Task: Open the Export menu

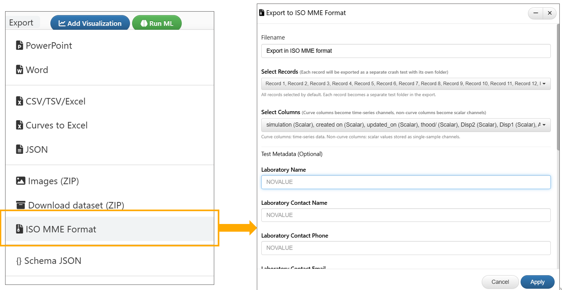Action: [21, 23]
